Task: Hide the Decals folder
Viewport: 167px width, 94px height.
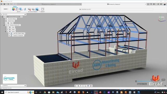Action: click(x=8, y=31)
